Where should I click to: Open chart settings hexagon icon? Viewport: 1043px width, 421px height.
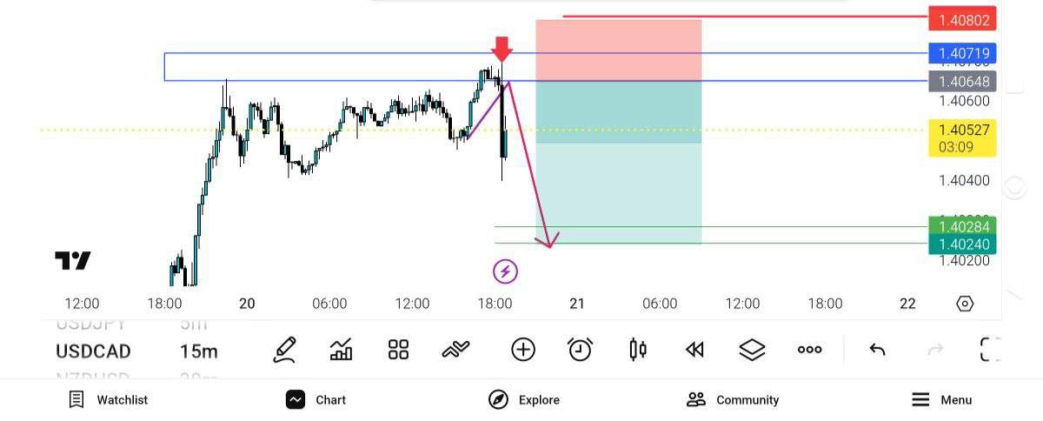(965, 304)
